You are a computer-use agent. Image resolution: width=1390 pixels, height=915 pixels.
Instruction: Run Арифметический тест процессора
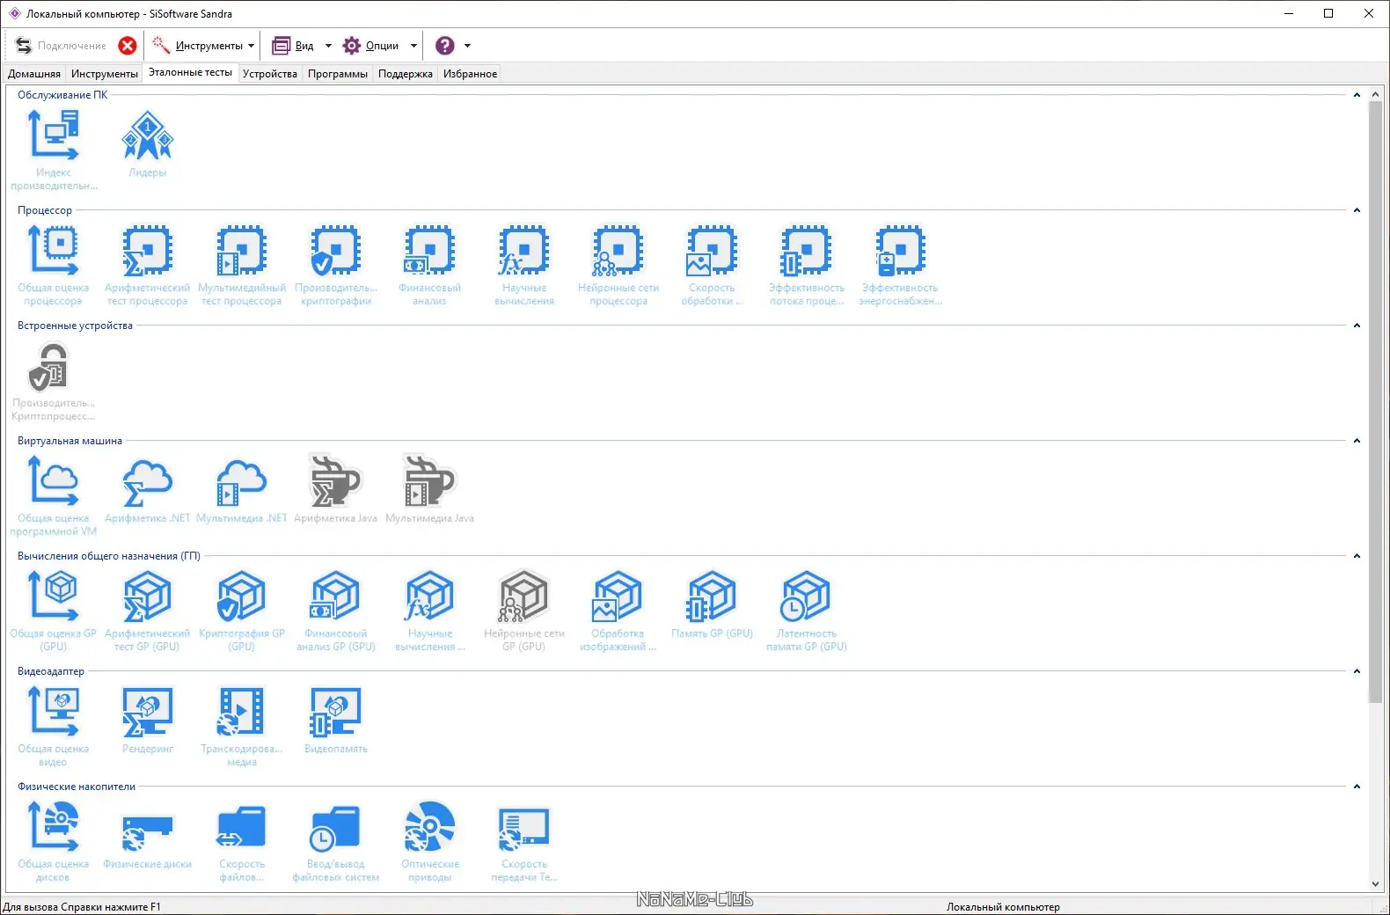click(x=148, y=265)
